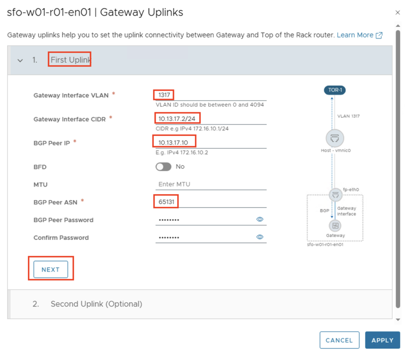Click the NEXT button
The height and width of the screenshot is (354, 405).
(51, 270)
